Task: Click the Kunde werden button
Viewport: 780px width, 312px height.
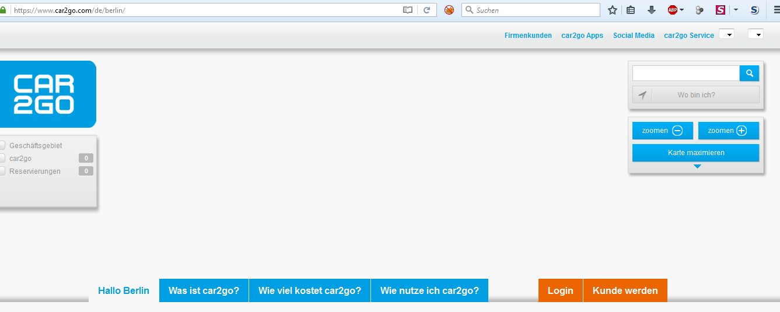Action: 625,290
